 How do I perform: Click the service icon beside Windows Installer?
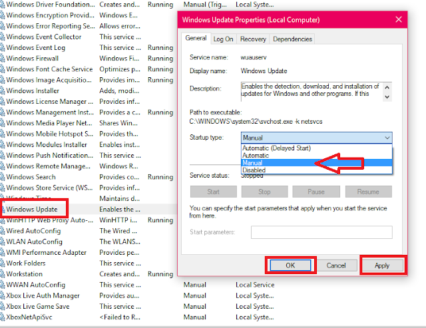(x=2, y=90)
